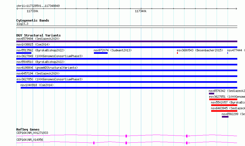Click the nsv6579484 (Sedlazeck2020) variant label
245x146 pixels.
pos(38,39)
